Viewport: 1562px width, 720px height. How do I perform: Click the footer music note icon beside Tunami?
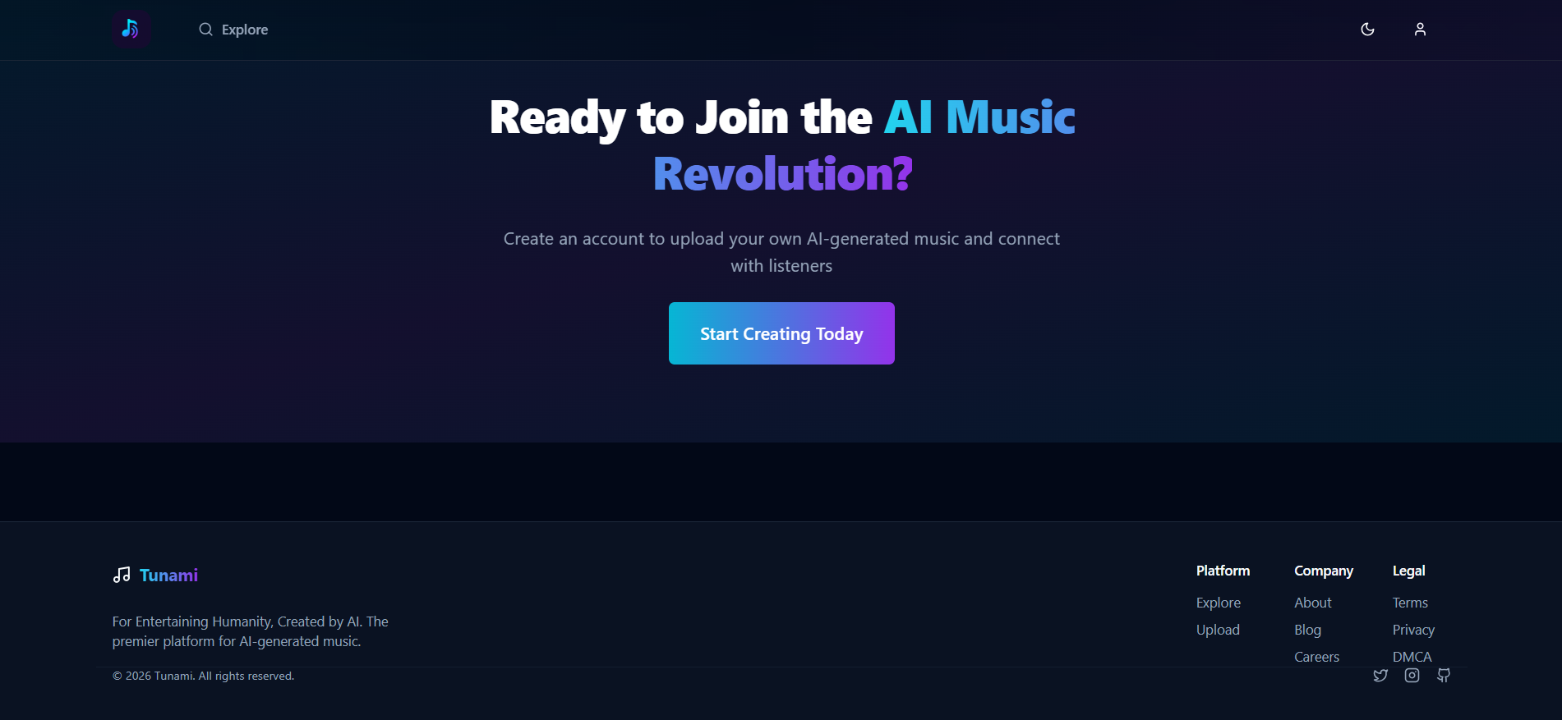tap(122, 575)
